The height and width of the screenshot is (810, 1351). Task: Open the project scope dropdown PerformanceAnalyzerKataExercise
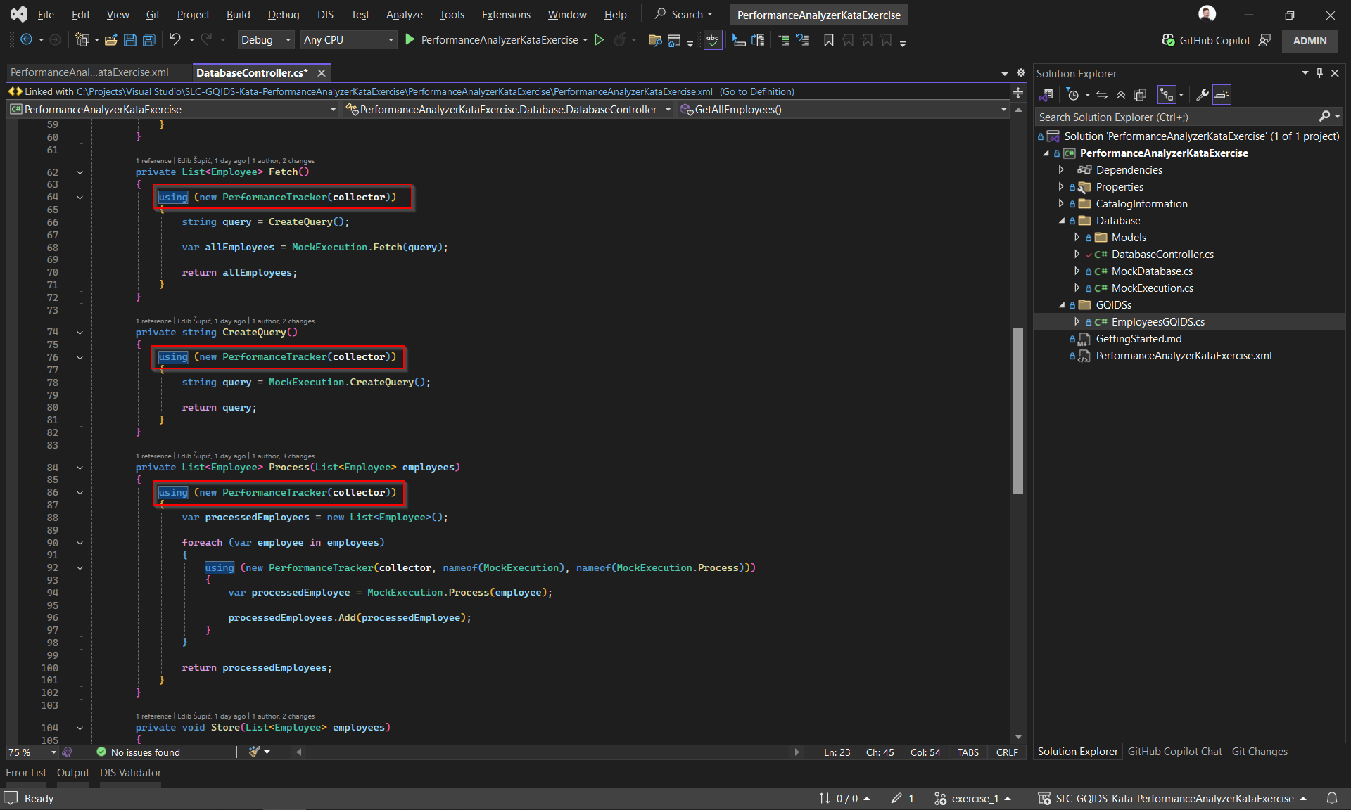pos(173,109)
